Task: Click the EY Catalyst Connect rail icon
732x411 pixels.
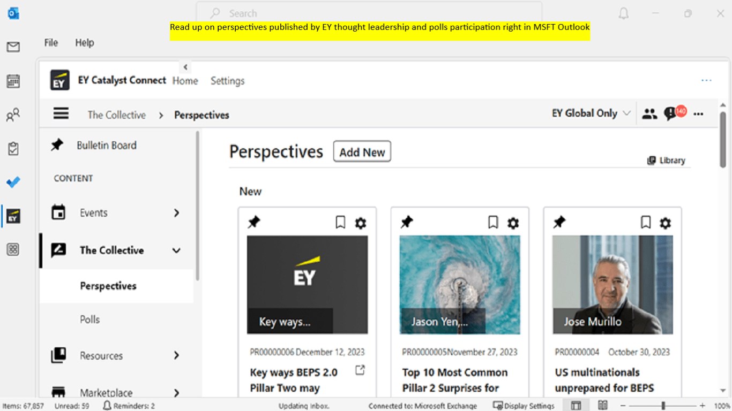Action: coord(13,216)
